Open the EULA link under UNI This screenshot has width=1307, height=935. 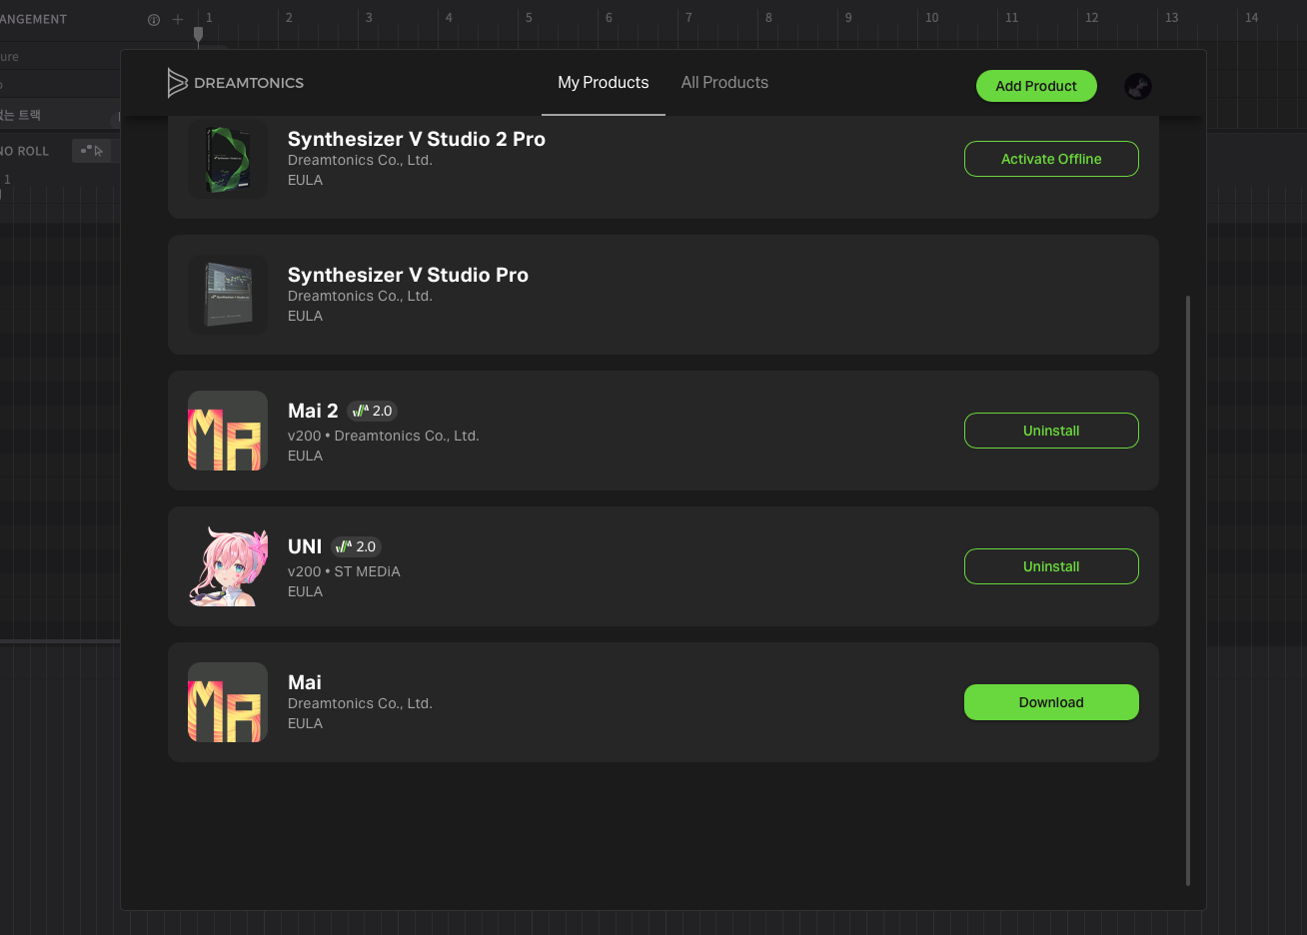305,591
